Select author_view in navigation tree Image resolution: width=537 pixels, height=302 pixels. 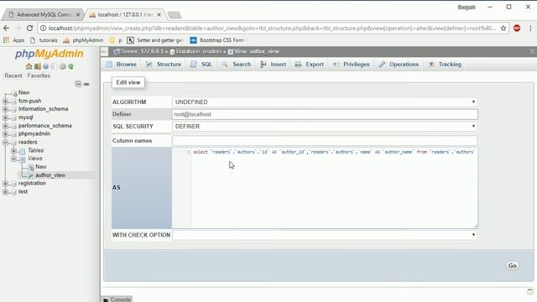click(50, 175)
